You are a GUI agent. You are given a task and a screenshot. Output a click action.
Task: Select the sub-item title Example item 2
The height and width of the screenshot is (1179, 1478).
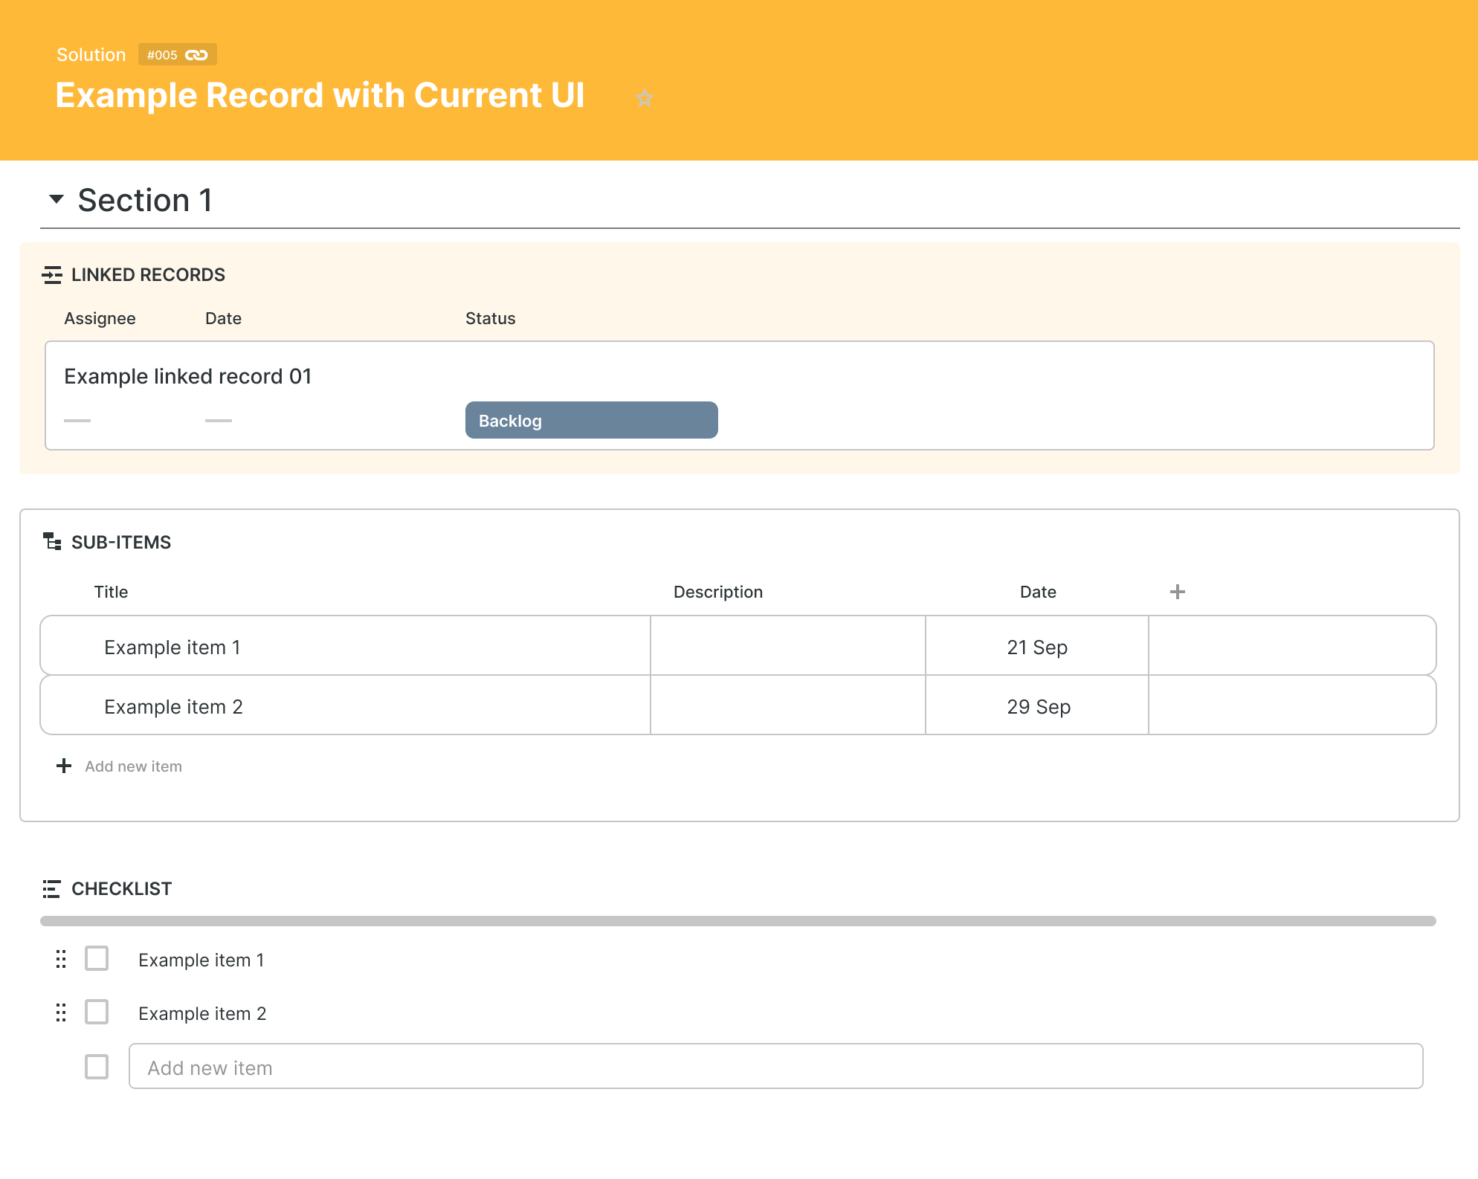pos(174,707)
